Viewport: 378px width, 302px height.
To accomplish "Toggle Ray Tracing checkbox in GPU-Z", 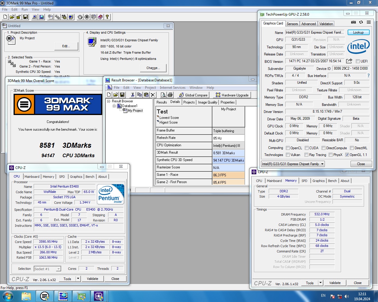I will pos(307,155).
